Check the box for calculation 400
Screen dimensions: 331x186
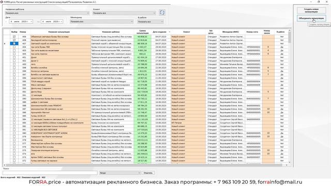14,64
